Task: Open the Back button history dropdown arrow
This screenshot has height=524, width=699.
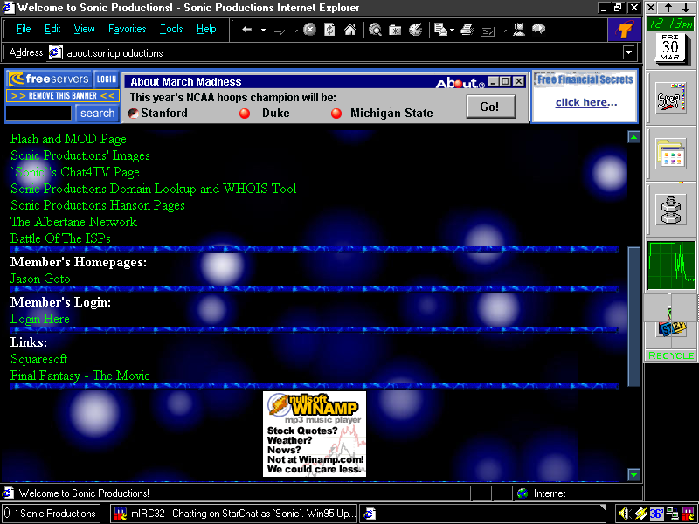Action: (x=261, y=29)
